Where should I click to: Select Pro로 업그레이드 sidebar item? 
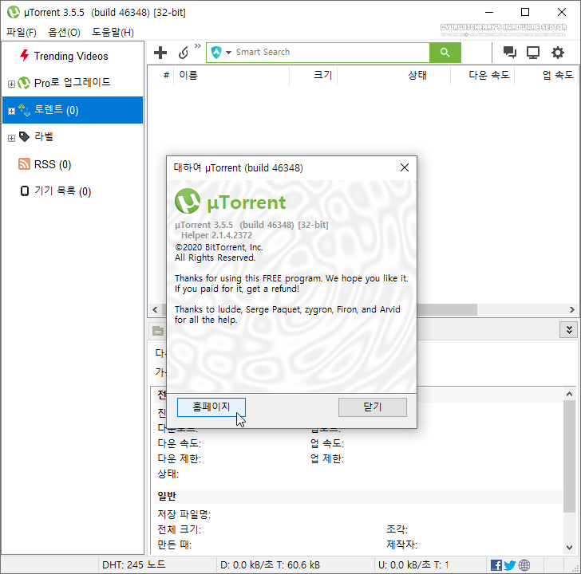[73, 83]
